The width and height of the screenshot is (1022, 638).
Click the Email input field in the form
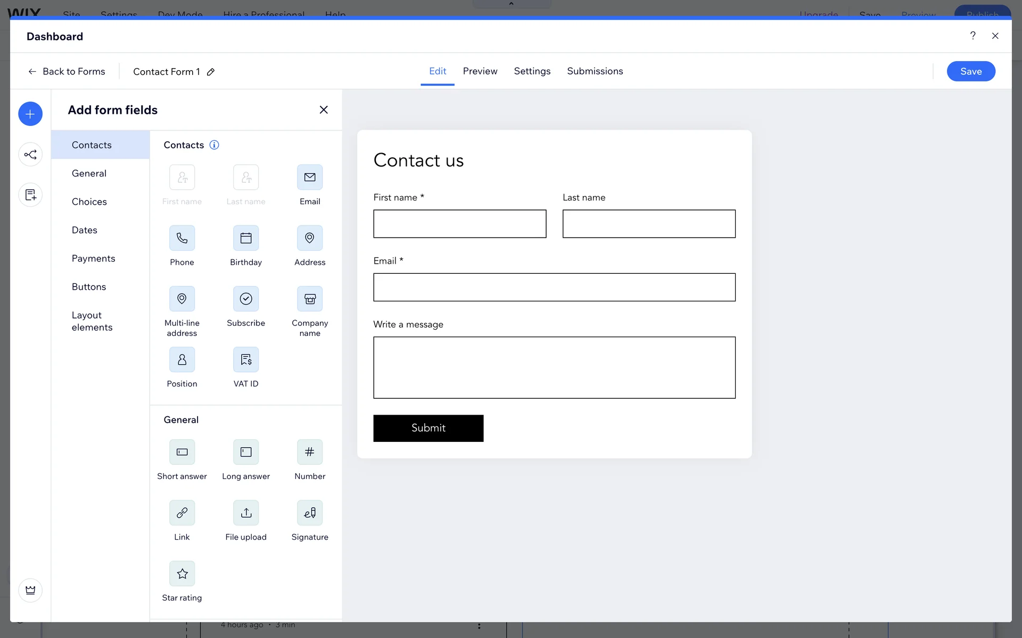point(554,287)
